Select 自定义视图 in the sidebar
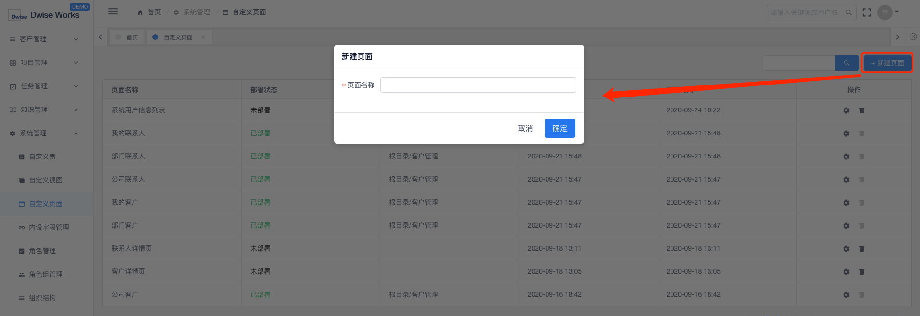 [x=46, y=180]
